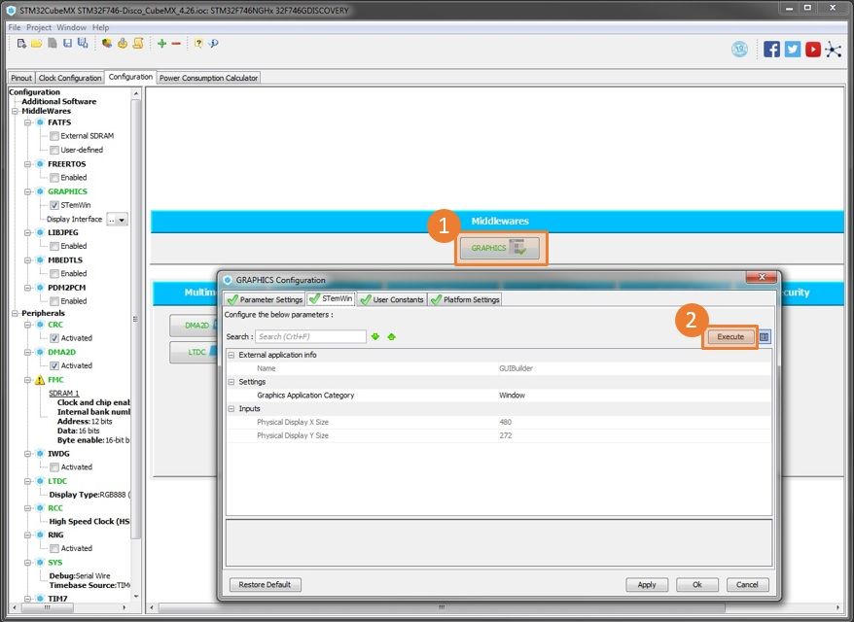854x622 pixels.
Task: Collapse the GRAPHICS tree node
Action: [x=28, y=191]
